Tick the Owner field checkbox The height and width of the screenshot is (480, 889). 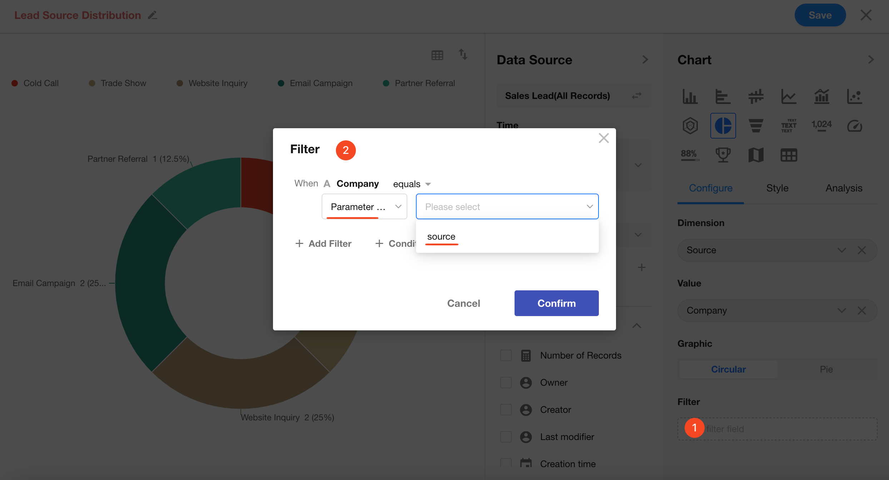(506, 382)
